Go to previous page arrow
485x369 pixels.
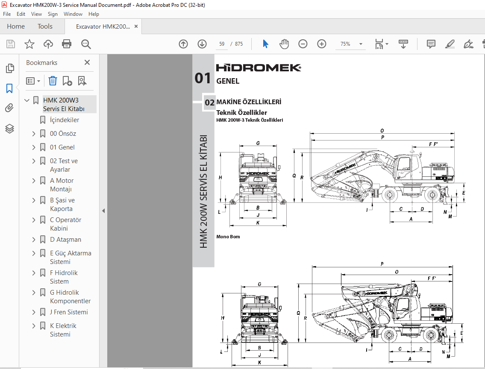(183, 44)
